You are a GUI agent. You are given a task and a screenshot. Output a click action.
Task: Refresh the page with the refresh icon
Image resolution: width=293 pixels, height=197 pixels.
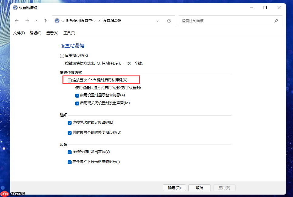169,21
